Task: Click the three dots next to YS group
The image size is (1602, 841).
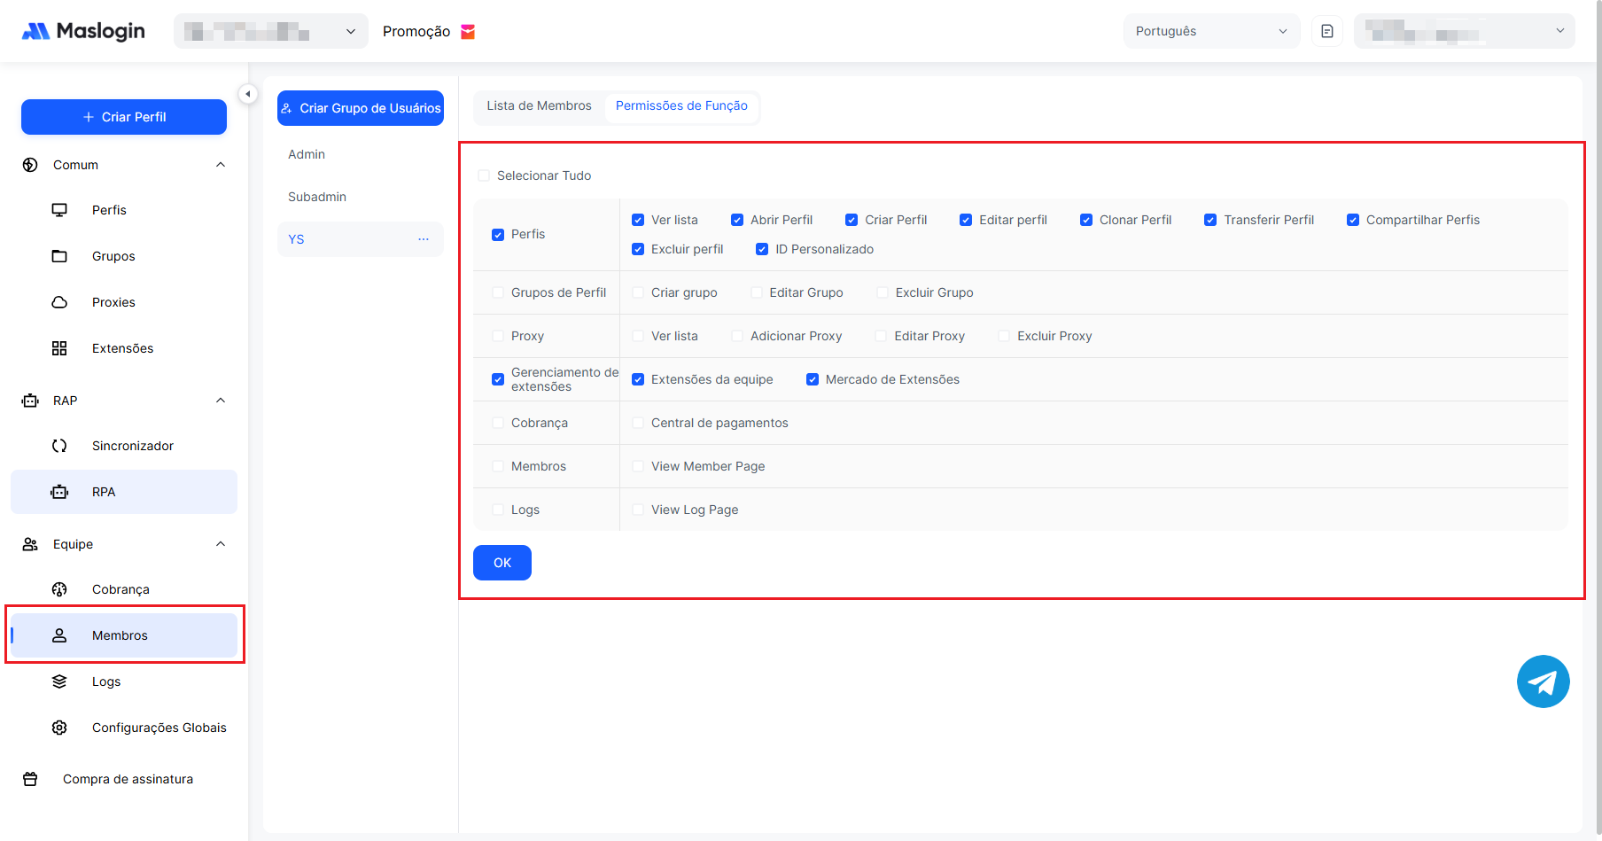Action: click(x=424, y=239)
